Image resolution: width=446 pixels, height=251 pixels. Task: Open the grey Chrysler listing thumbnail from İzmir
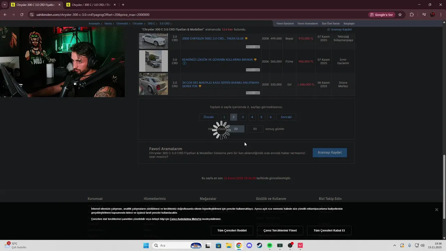[153, 61]
